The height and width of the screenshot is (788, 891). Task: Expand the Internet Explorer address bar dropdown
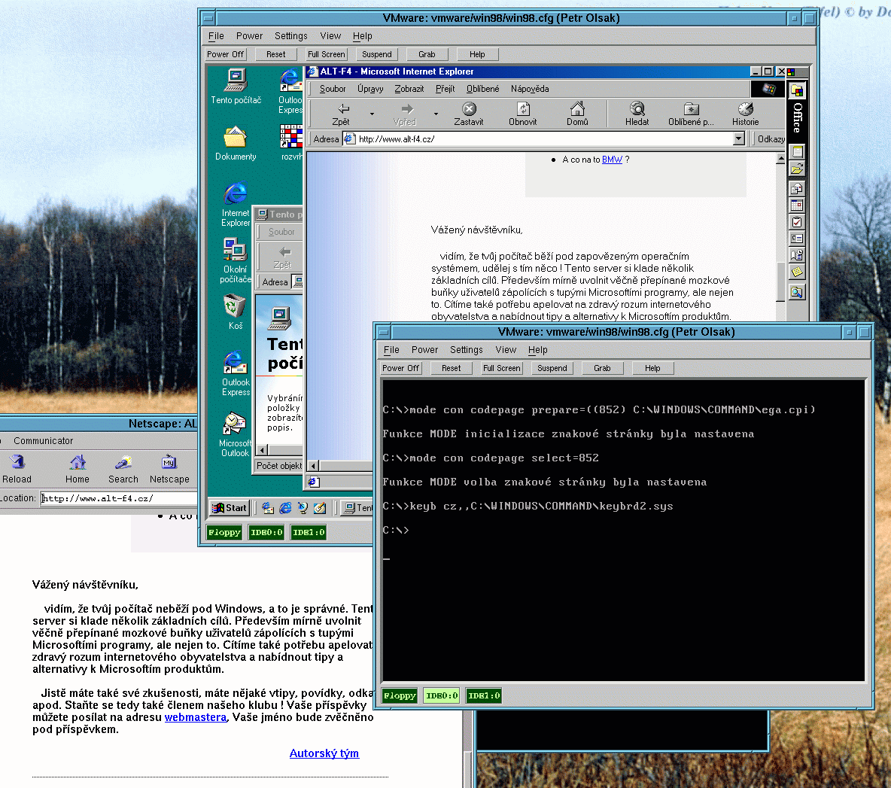click(738, 138)
